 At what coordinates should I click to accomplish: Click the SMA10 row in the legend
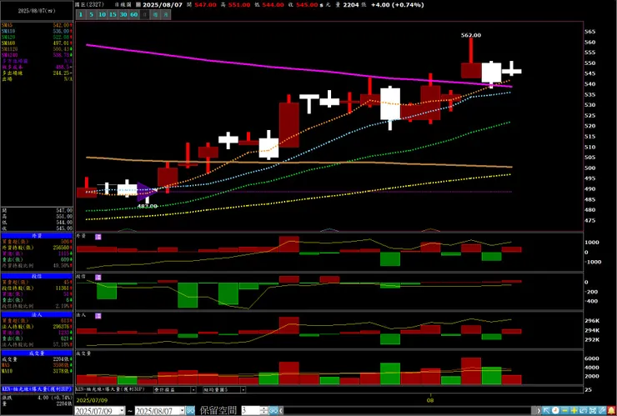coord(37,31)
